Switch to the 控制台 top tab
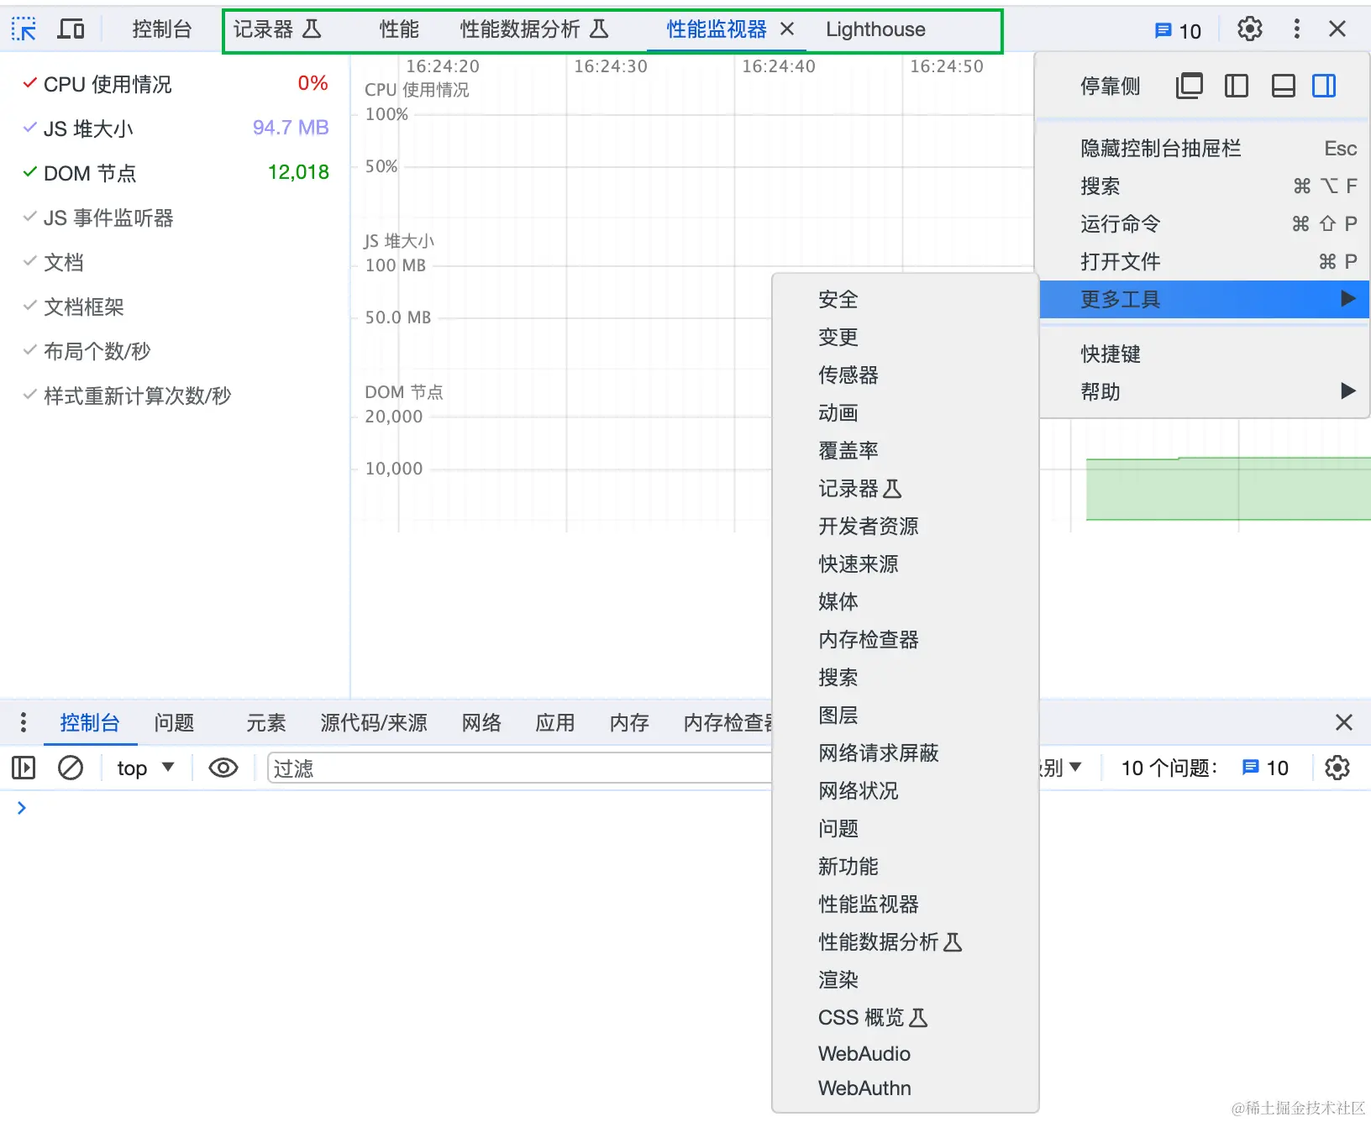Screen dimensions: 1371x1122 (162, 29)
